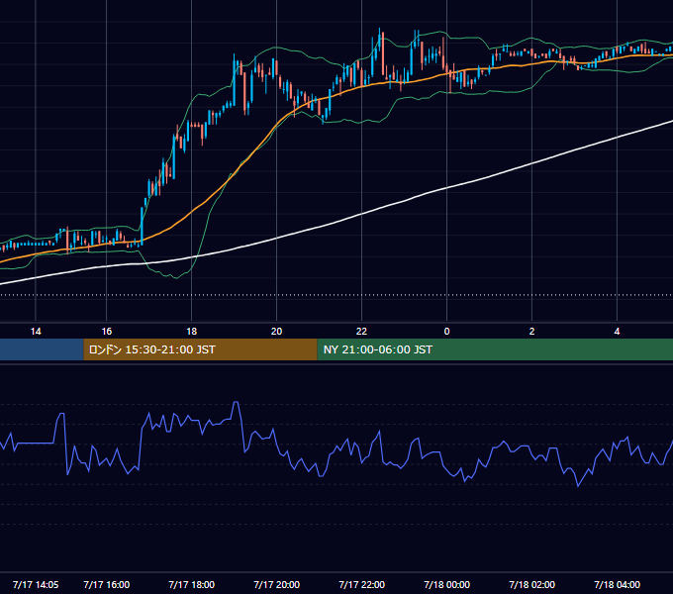Click the 7/17 20:00 date label
This screenshot has width=673, height=594.
pyautogui.click(x=276, y=584)
